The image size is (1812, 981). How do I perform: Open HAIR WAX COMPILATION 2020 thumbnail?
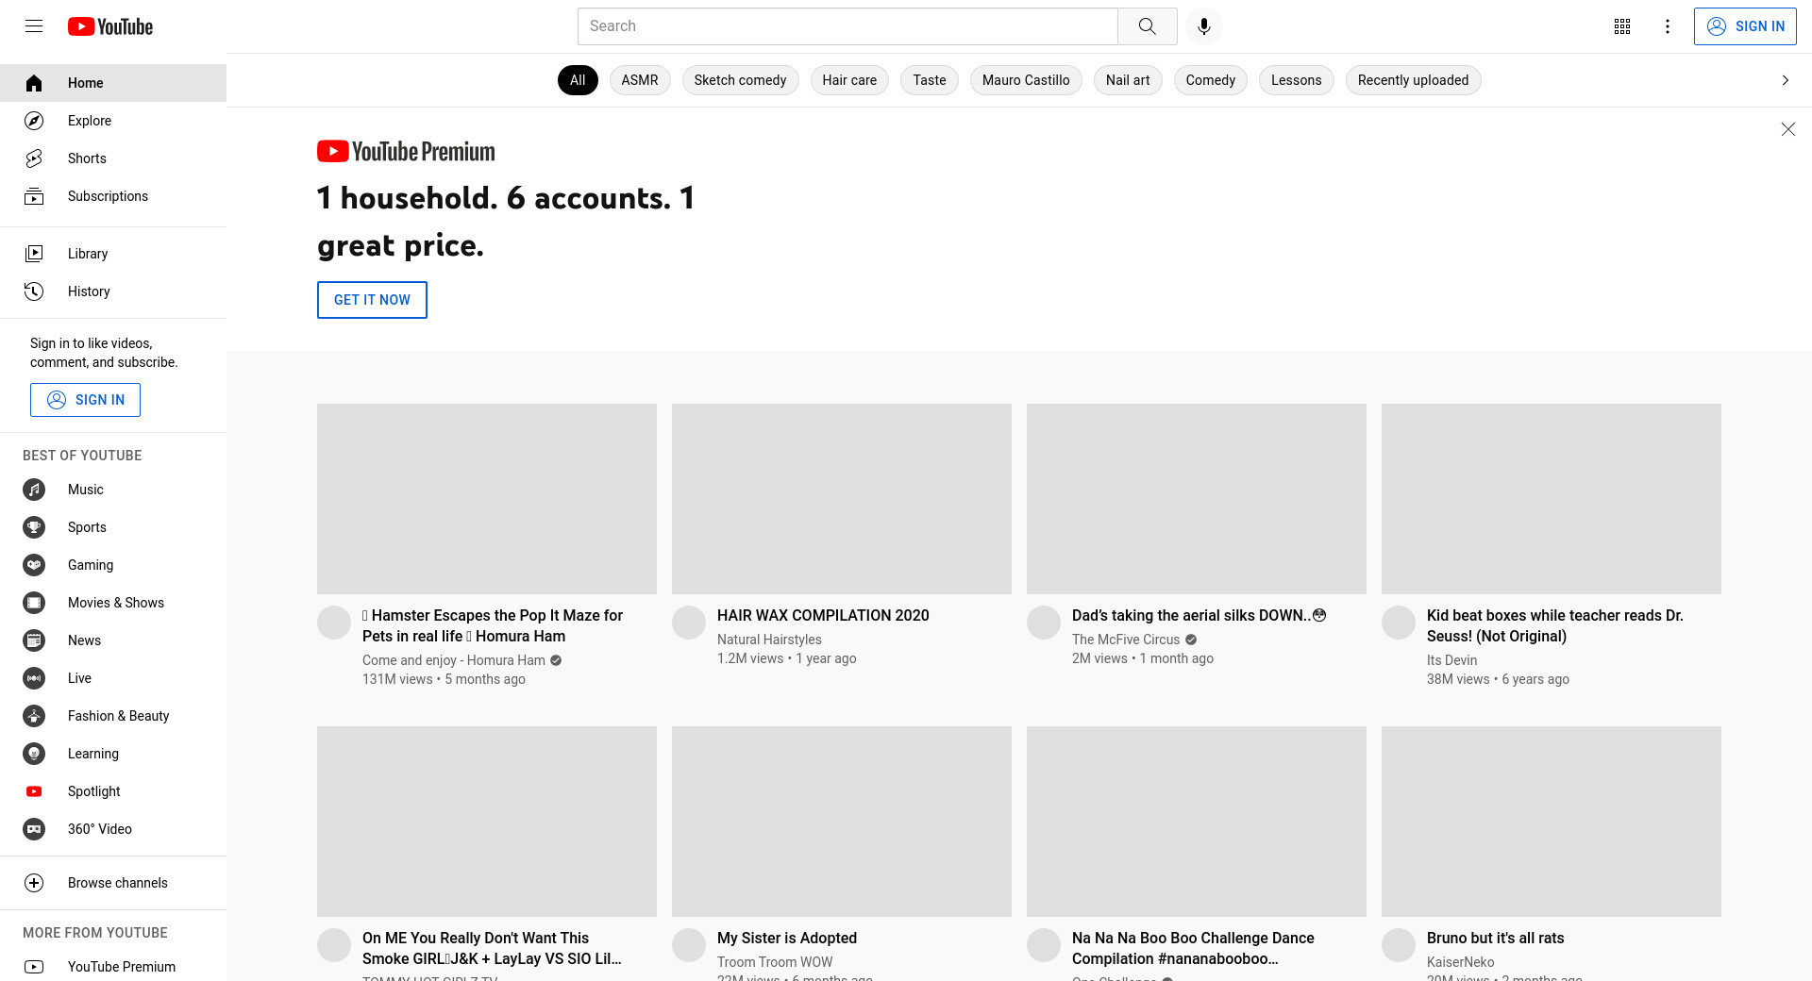click(842, 499)
